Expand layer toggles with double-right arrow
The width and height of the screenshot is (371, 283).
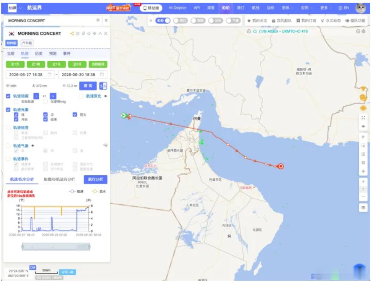coord(151,21)
